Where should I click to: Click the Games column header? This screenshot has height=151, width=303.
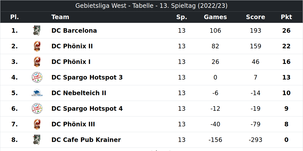coord(215,17)
